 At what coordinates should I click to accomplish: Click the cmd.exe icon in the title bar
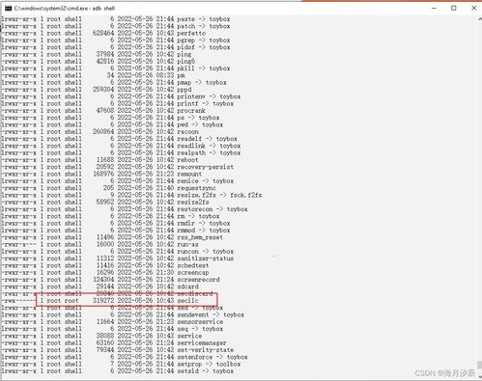click(8, 8)
